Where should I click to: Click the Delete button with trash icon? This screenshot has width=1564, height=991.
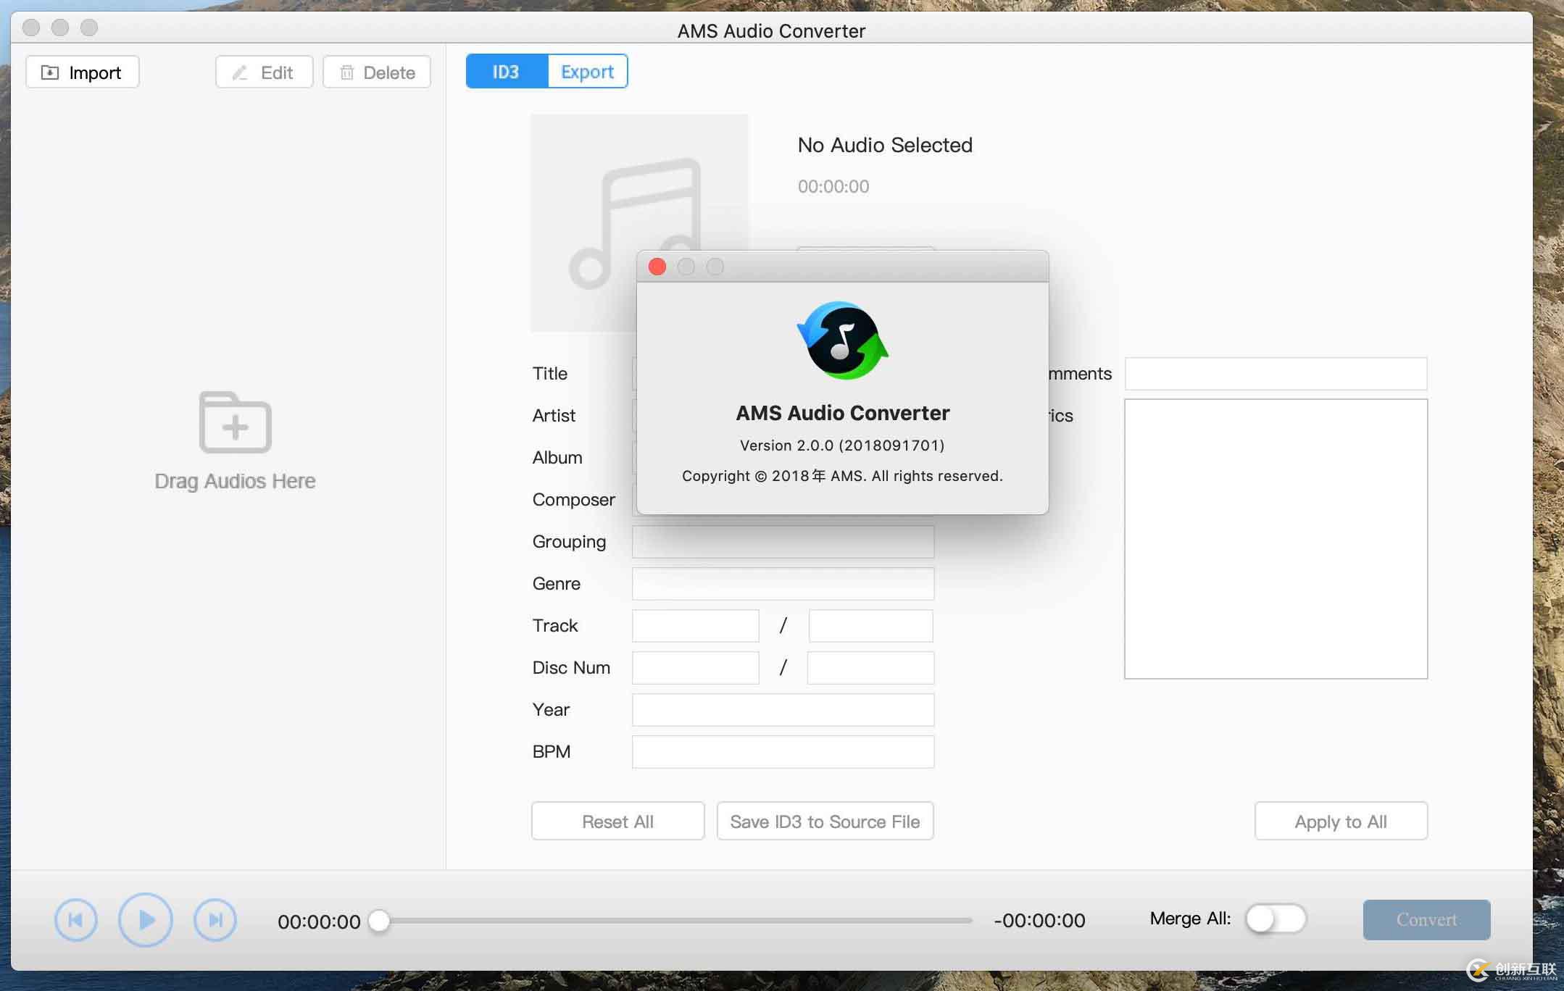[377, 72]
